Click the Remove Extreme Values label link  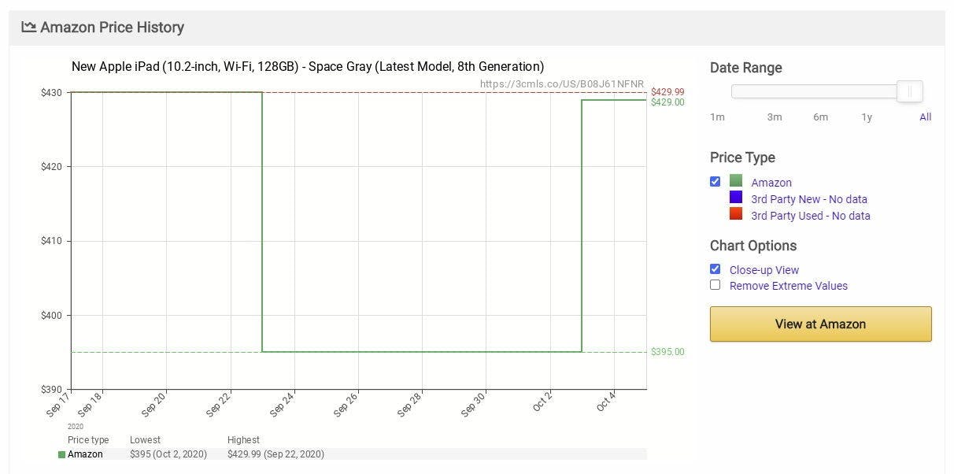(789, 286)
